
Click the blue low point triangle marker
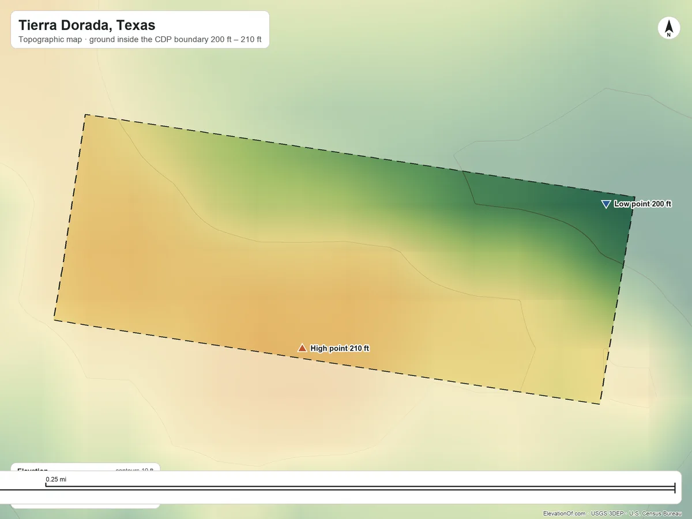pos(605,204)
